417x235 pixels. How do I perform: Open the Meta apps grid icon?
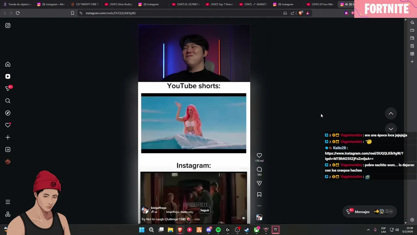pos(8,214)
